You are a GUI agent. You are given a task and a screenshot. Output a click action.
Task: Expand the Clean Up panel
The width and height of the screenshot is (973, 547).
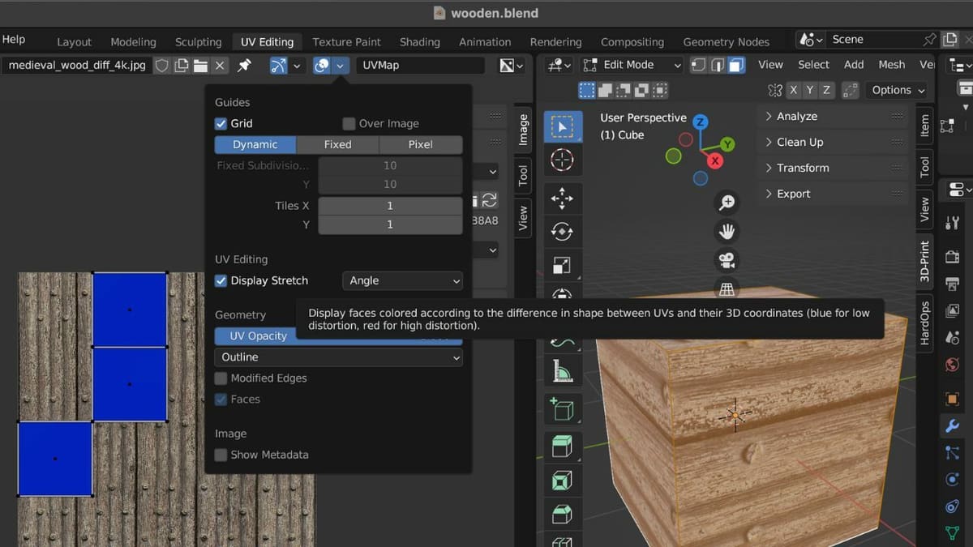pos(833,143)
